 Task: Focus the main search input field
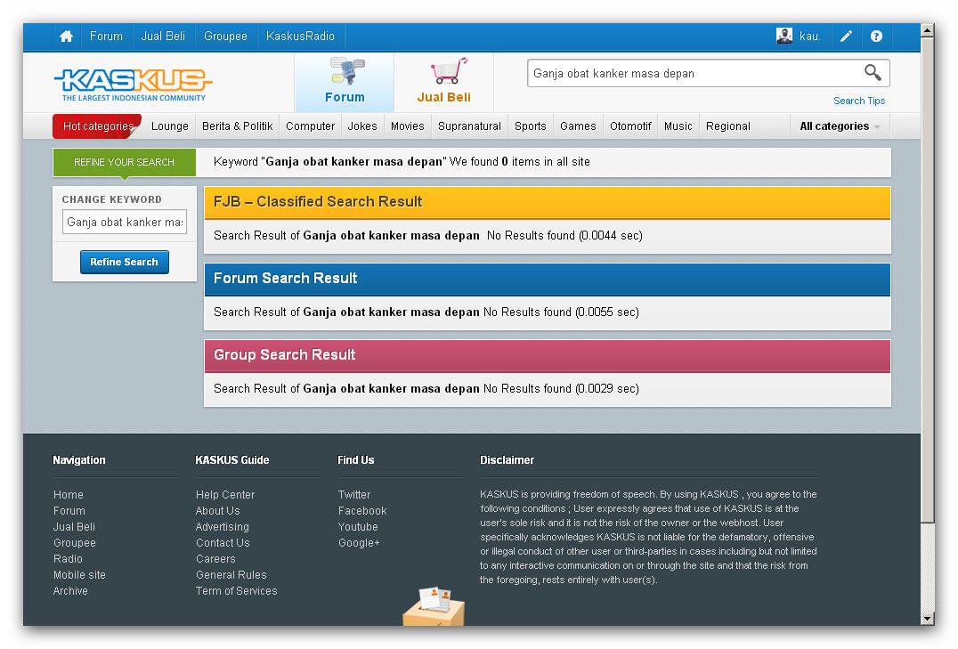point(694,73)
